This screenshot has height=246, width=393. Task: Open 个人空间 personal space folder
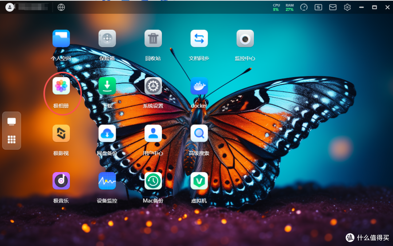tap(61, 39)
